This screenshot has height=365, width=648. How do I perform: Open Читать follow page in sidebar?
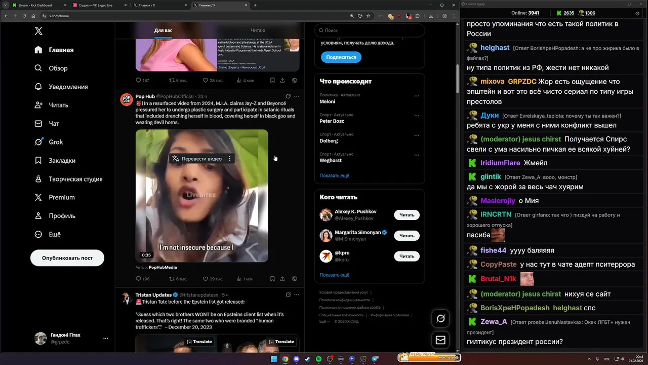[51, 105]
